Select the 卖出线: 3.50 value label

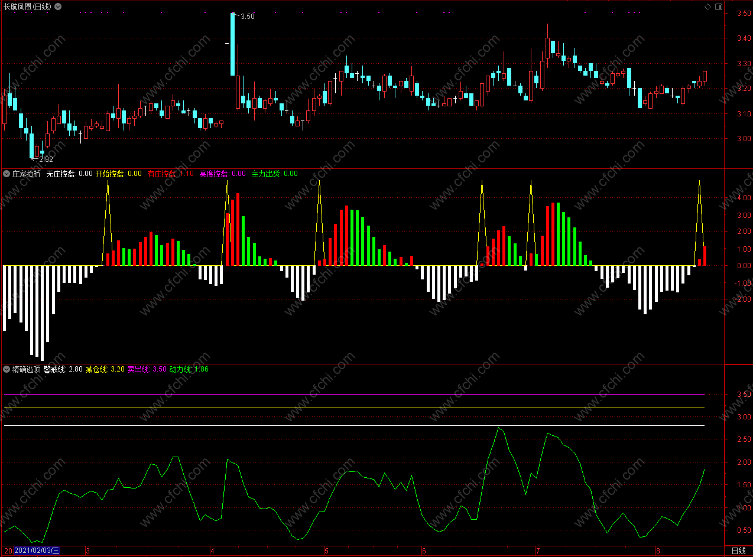point(147,369)
